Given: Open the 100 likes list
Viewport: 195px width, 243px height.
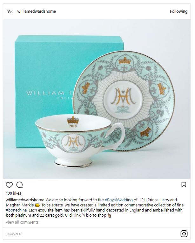Looking at the screenshot, I should click(x=13, y=193).
